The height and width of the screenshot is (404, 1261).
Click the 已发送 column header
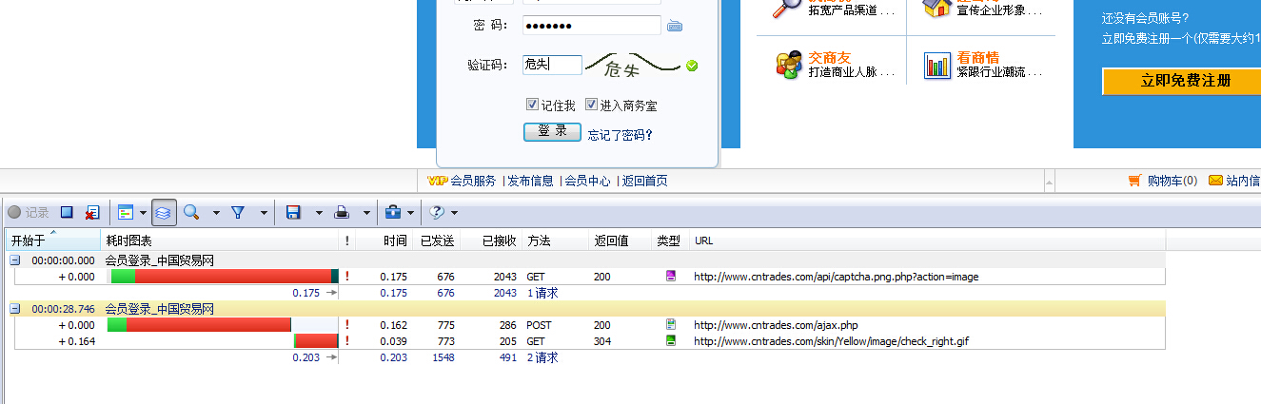click(x=438, y=240)
